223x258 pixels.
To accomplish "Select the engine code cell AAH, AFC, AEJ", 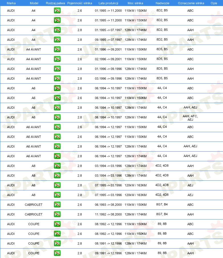I will pos(190,118).
